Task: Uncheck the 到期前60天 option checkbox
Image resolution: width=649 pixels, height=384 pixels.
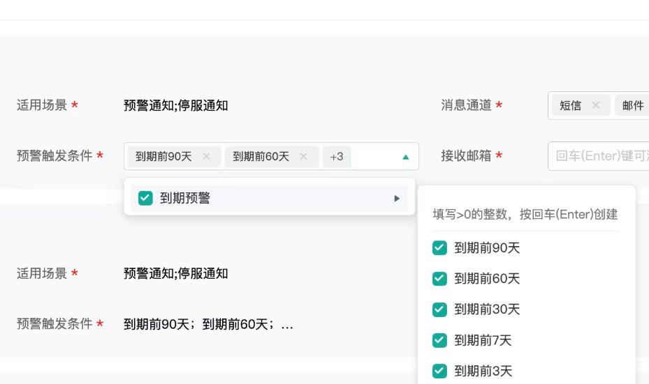Action: click(x=439, y=279)
